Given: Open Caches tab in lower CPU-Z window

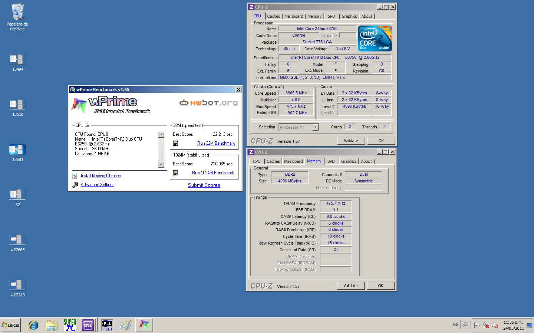Looking at the screenshot, I should click(273, 161).
